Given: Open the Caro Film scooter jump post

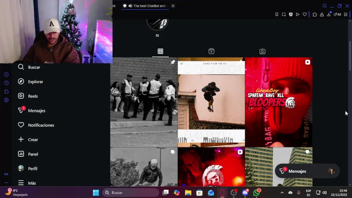Looking at the screenshot, I should tap(211, 102).
